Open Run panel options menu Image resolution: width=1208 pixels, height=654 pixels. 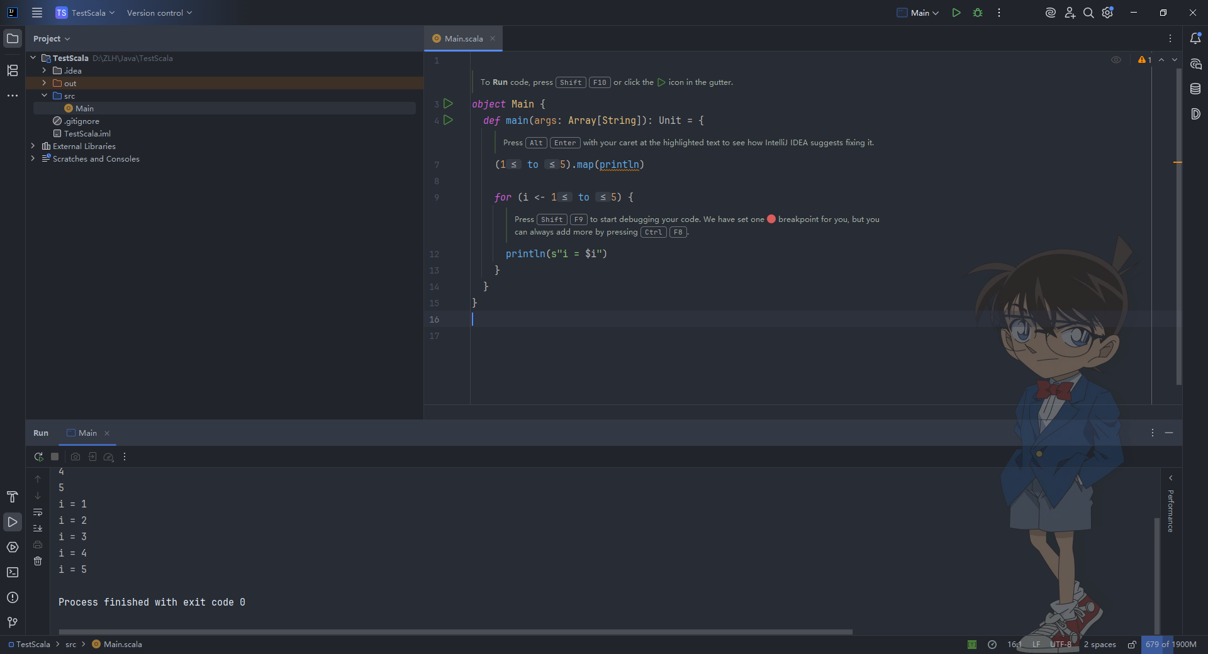click(x=1153, y=433)
